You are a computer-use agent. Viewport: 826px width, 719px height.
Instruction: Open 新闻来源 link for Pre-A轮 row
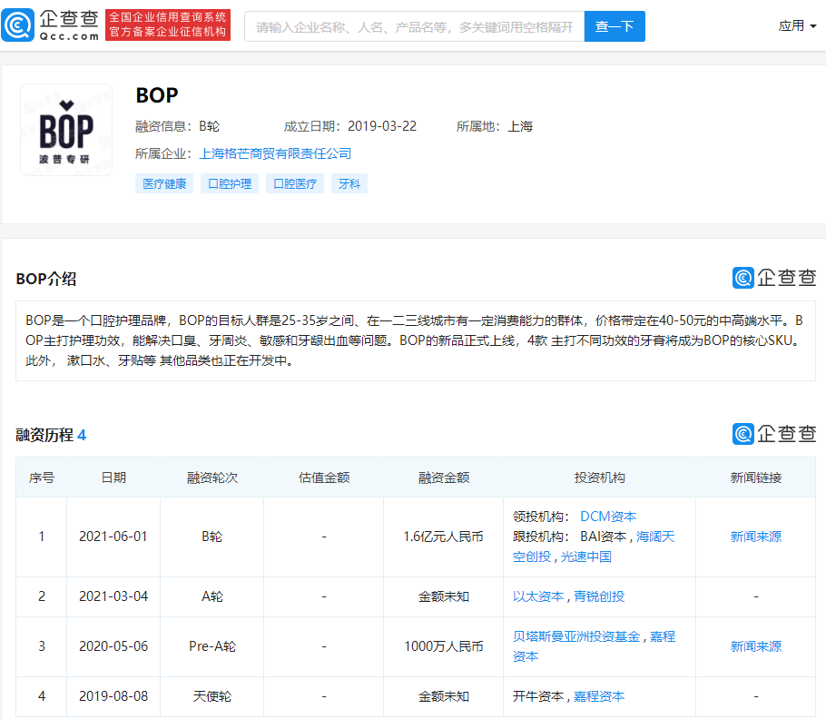click(755, 646)
